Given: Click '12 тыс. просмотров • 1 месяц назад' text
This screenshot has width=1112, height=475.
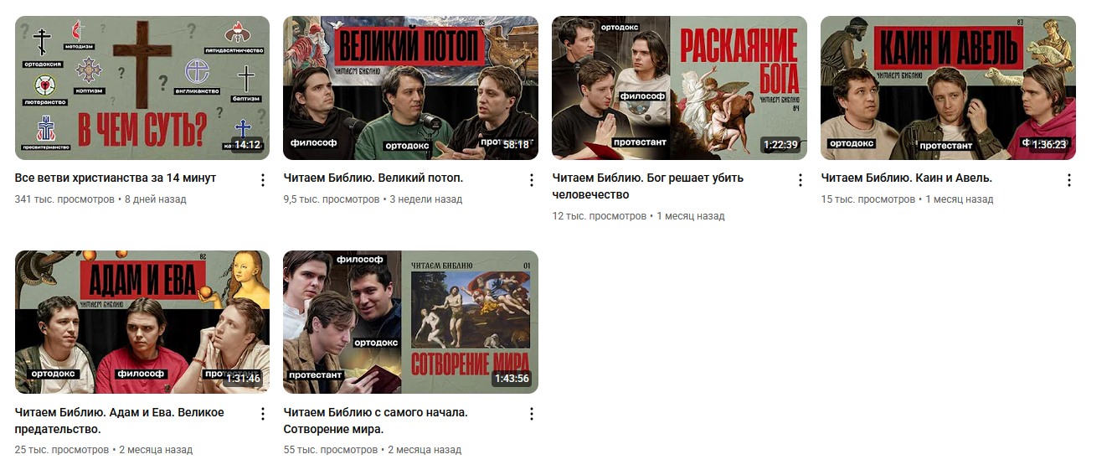Looking at the screenshot, I should [639, 216].
